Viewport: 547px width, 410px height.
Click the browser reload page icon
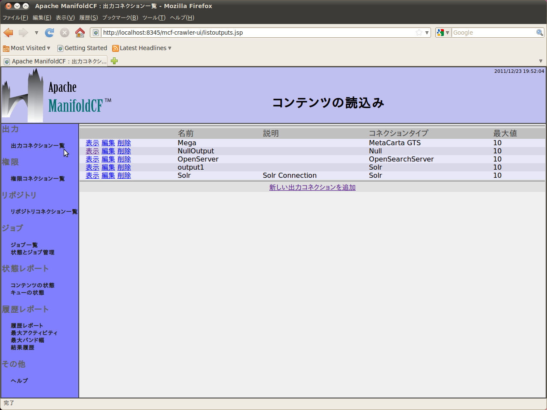coord(50,33)
